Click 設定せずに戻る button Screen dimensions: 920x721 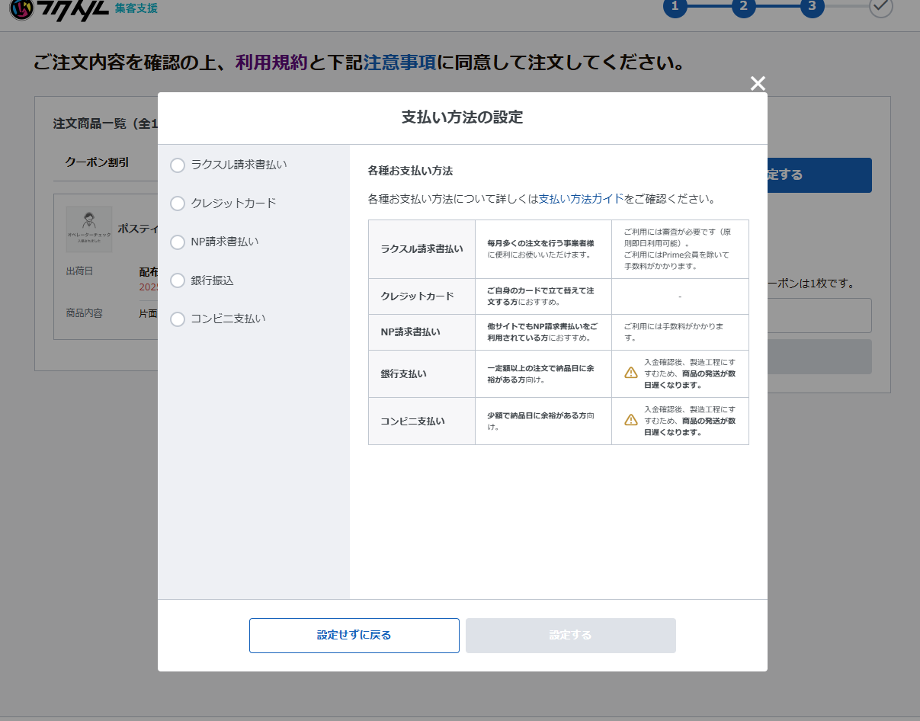354,636
